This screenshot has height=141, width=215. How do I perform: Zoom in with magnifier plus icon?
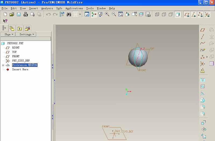(x=107, y=14)
